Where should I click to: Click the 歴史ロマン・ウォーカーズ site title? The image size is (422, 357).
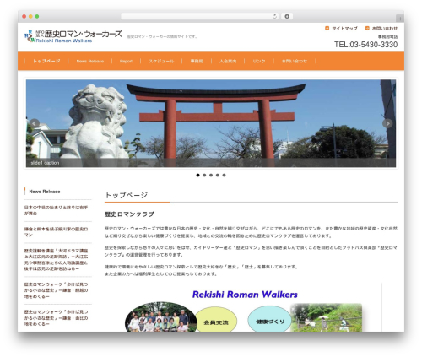click(x=83, y=34)
